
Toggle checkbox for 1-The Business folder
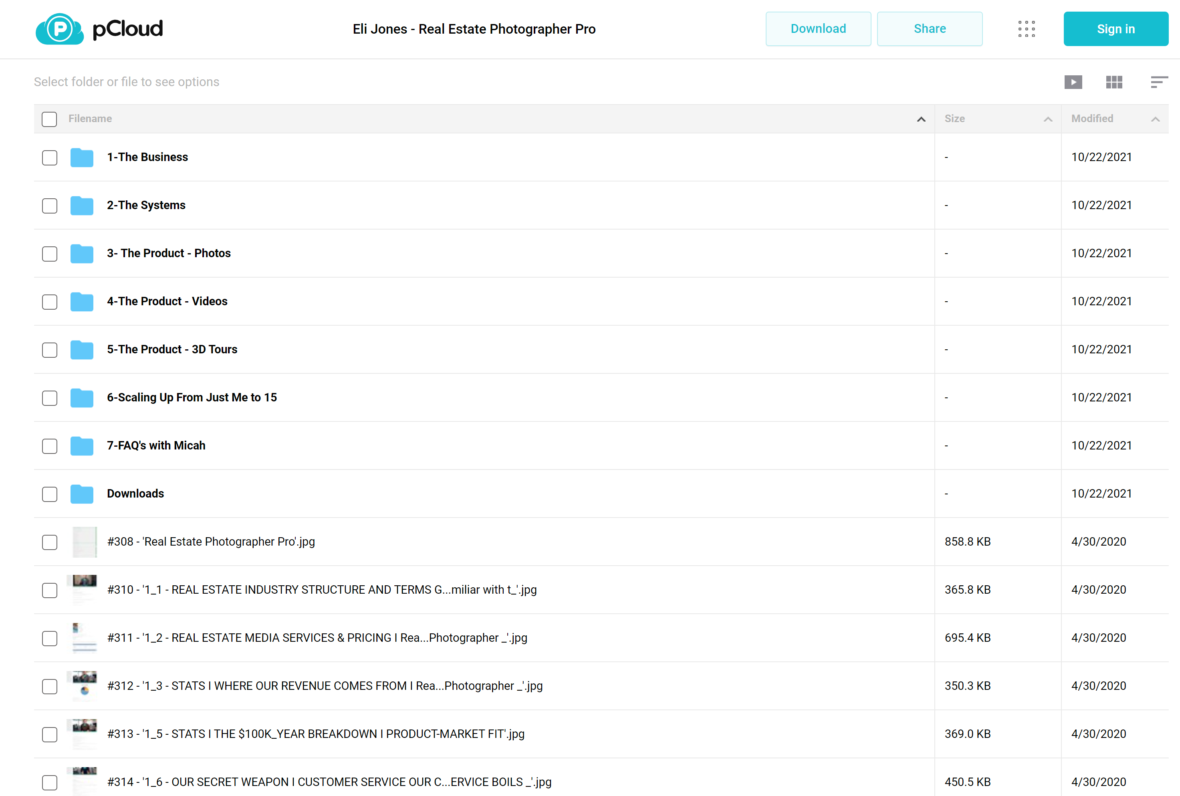click(x=50, y=157)
